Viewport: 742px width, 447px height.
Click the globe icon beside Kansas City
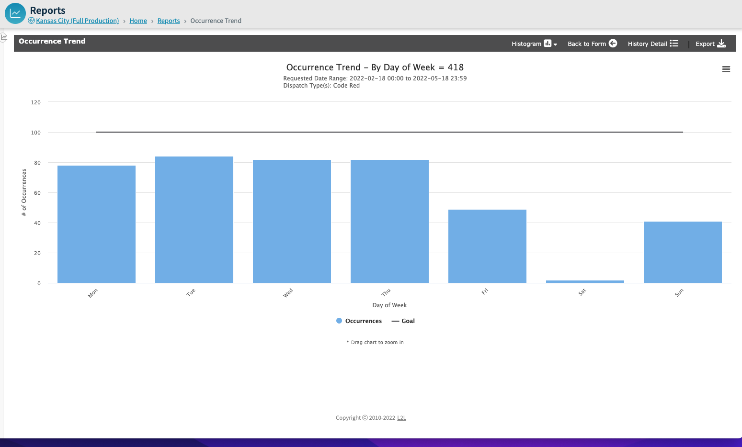pyautogui.click(x=32, y=21)
